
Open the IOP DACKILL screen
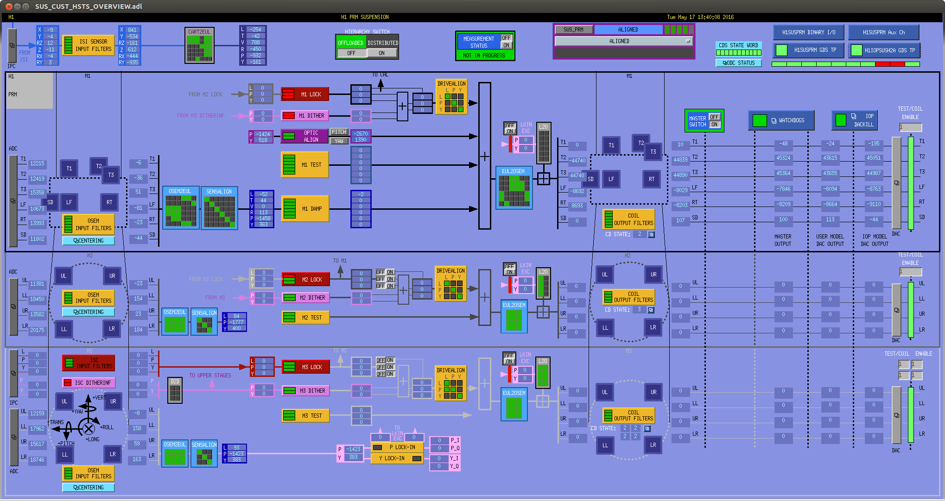pyautogui.click(x=854, y=120)
